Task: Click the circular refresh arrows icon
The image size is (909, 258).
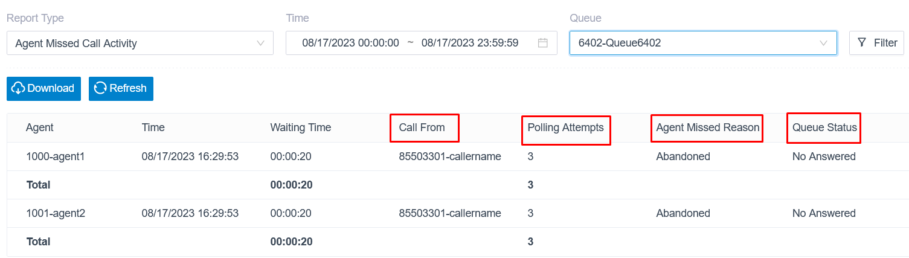Action: (100, 88)
